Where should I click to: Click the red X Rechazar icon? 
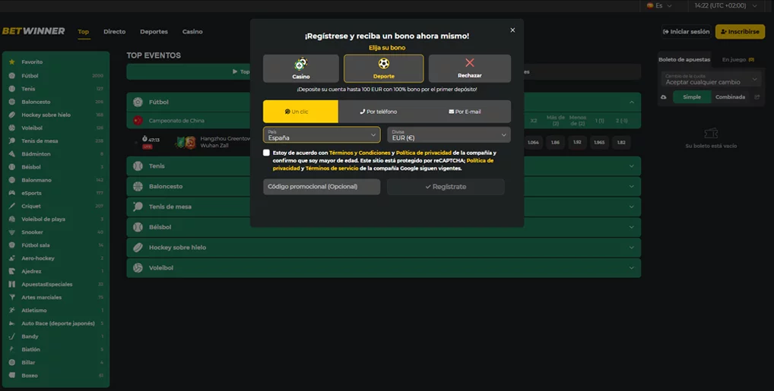pyautogui.click(x=469, y=62)
